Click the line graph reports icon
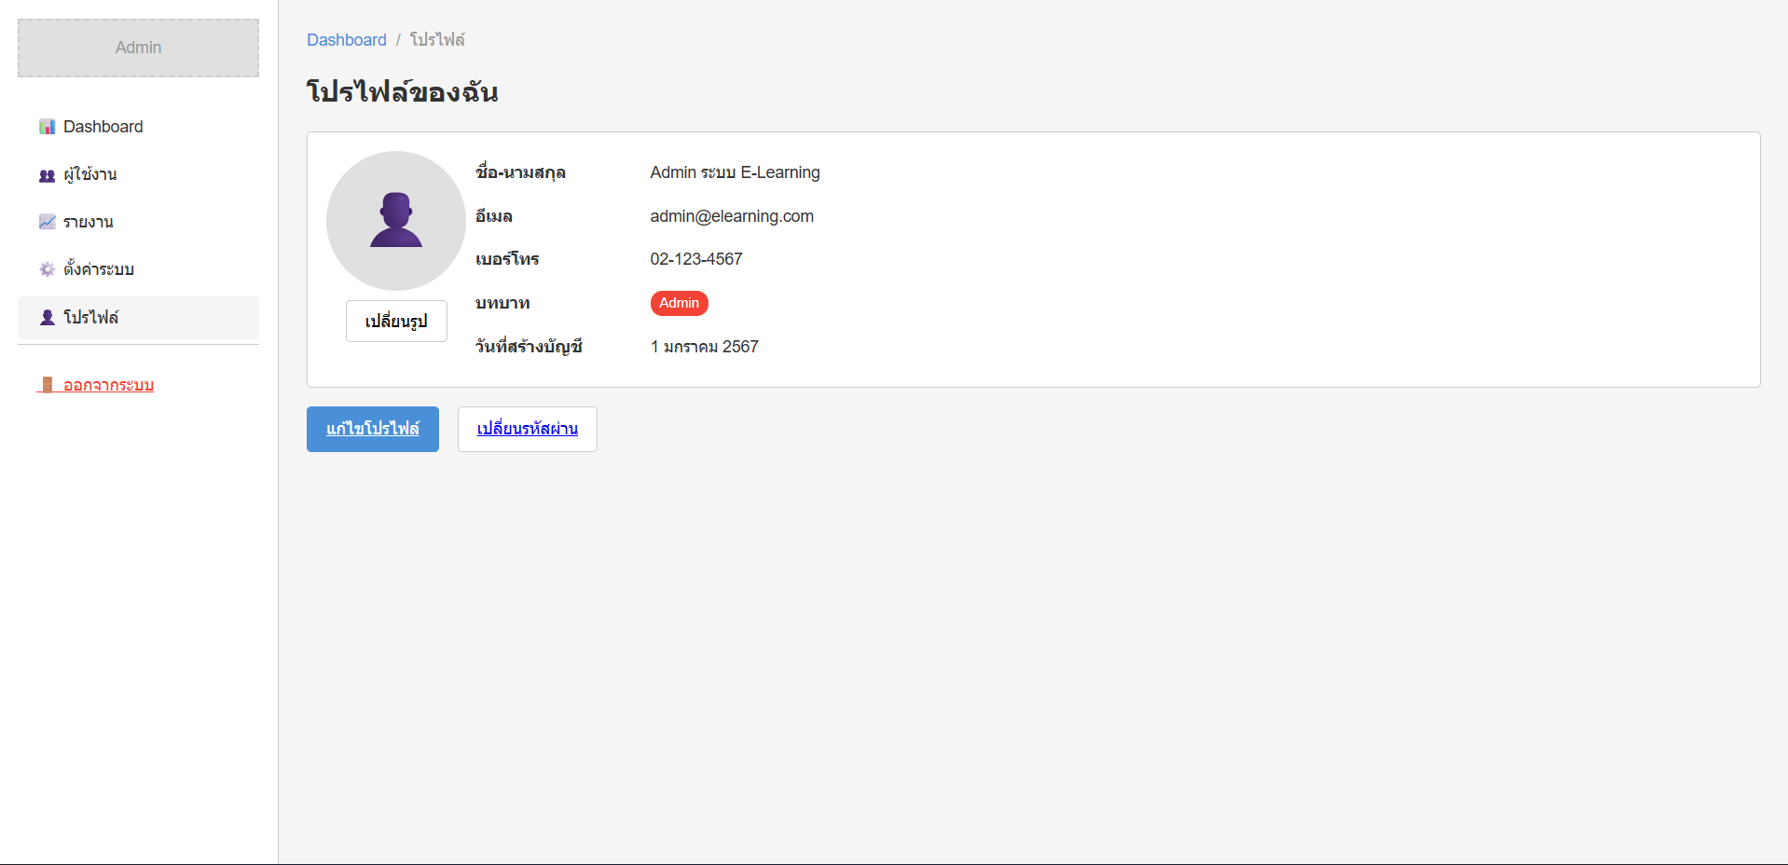 47,222
